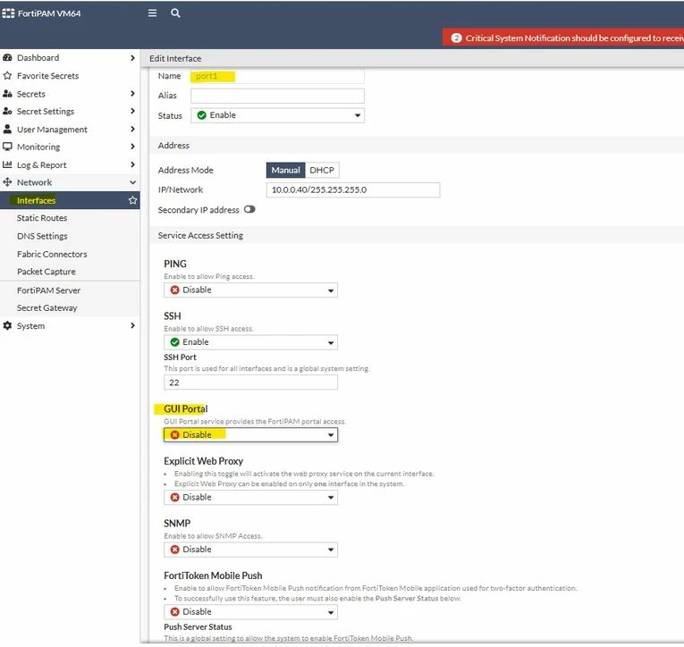Image resolution: width=684 pixels, height=647 pixels.
Task: Click the Monitoring screen icon
Action: (7, 147)
